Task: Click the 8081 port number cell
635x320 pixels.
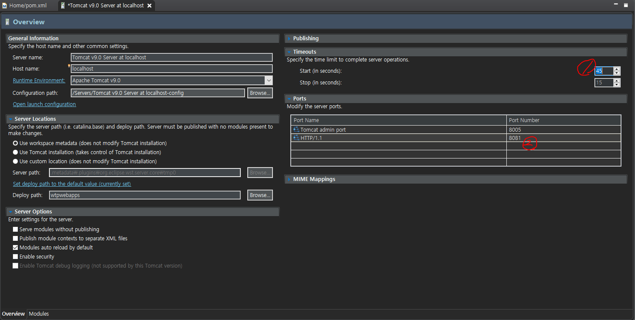Action: click(x=564, y=138)
